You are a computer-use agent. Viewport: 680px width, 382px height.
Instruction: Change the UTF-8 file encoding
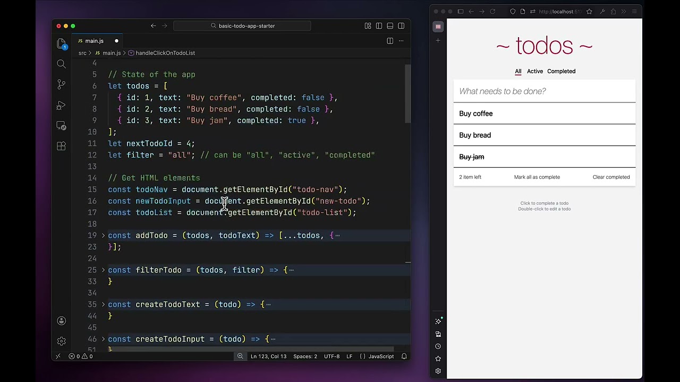coord(331,357)
